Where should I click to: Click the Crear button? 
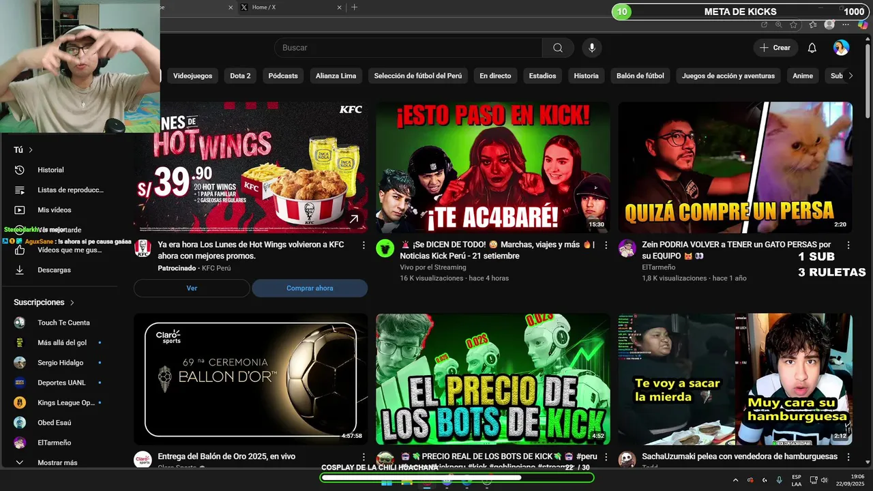pyautogui.click(x=775, y=48)
